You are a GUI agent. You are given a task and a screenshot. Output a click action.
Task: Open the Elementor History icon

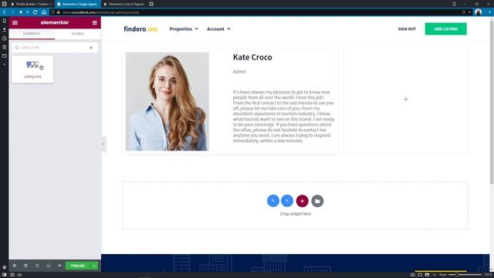click(37, 266)
